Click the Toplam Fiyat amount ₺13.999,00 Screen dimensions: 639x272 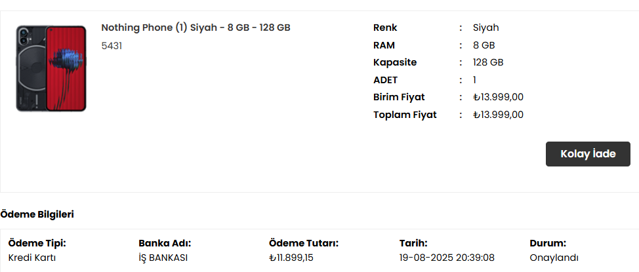498,115
